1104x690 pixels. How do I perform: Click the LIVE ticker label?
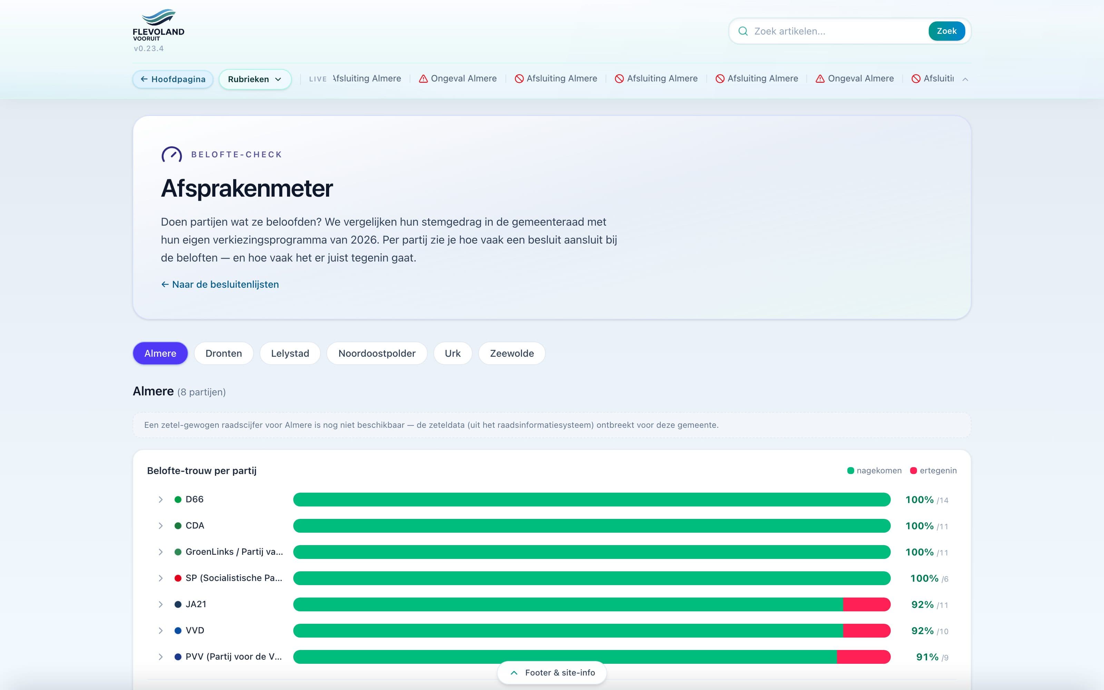pos(318,79)
